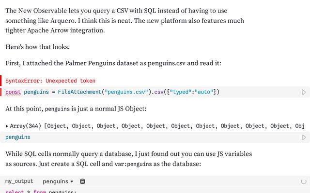
Task: Click the .csv method call in code
Action: pyautogui.click(x=157, y=92)
